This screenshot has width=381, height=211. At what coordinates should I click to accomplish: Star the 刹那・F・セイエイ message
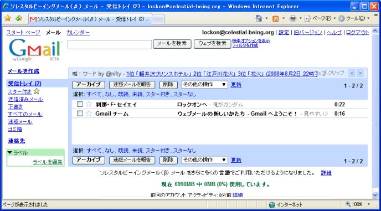tap(89, 105)
